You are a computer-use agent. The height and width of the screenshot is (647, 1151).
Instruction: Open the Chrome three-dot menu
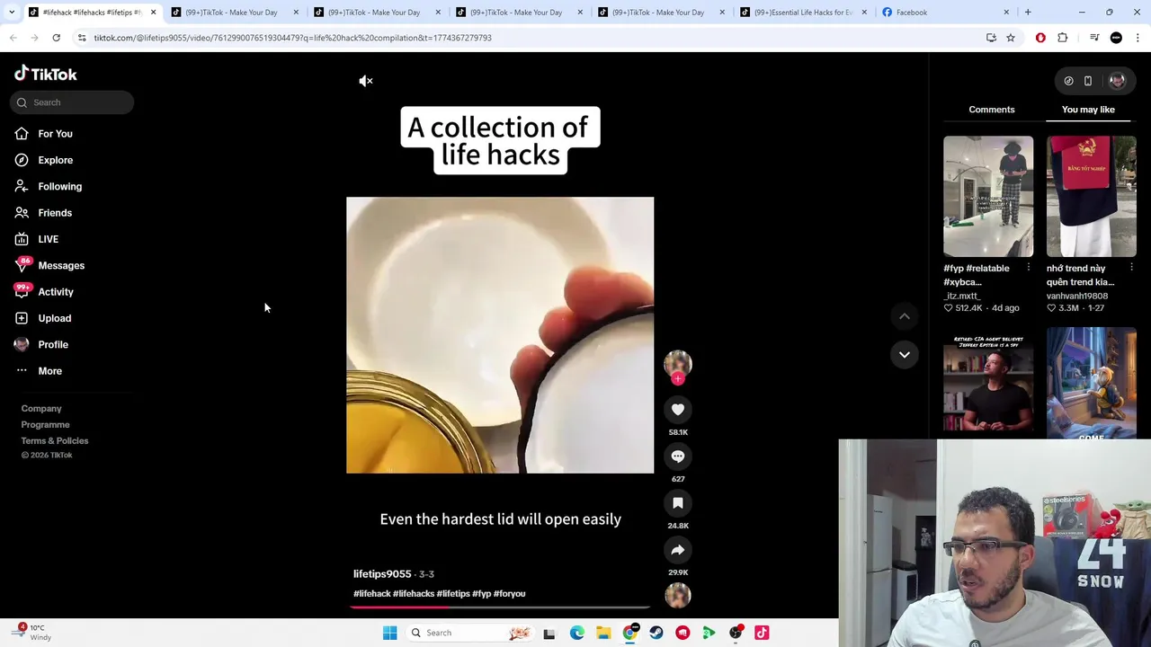1138,38
